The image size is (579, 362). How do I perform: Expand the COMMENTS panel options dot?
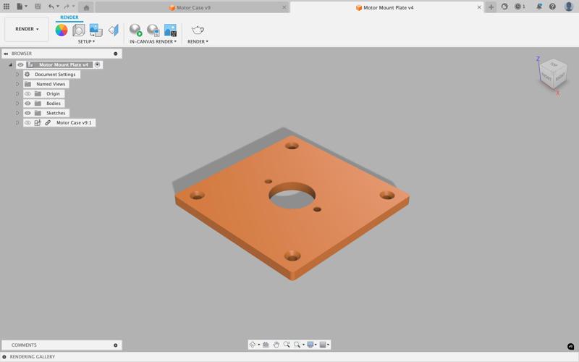pos(116,345)
